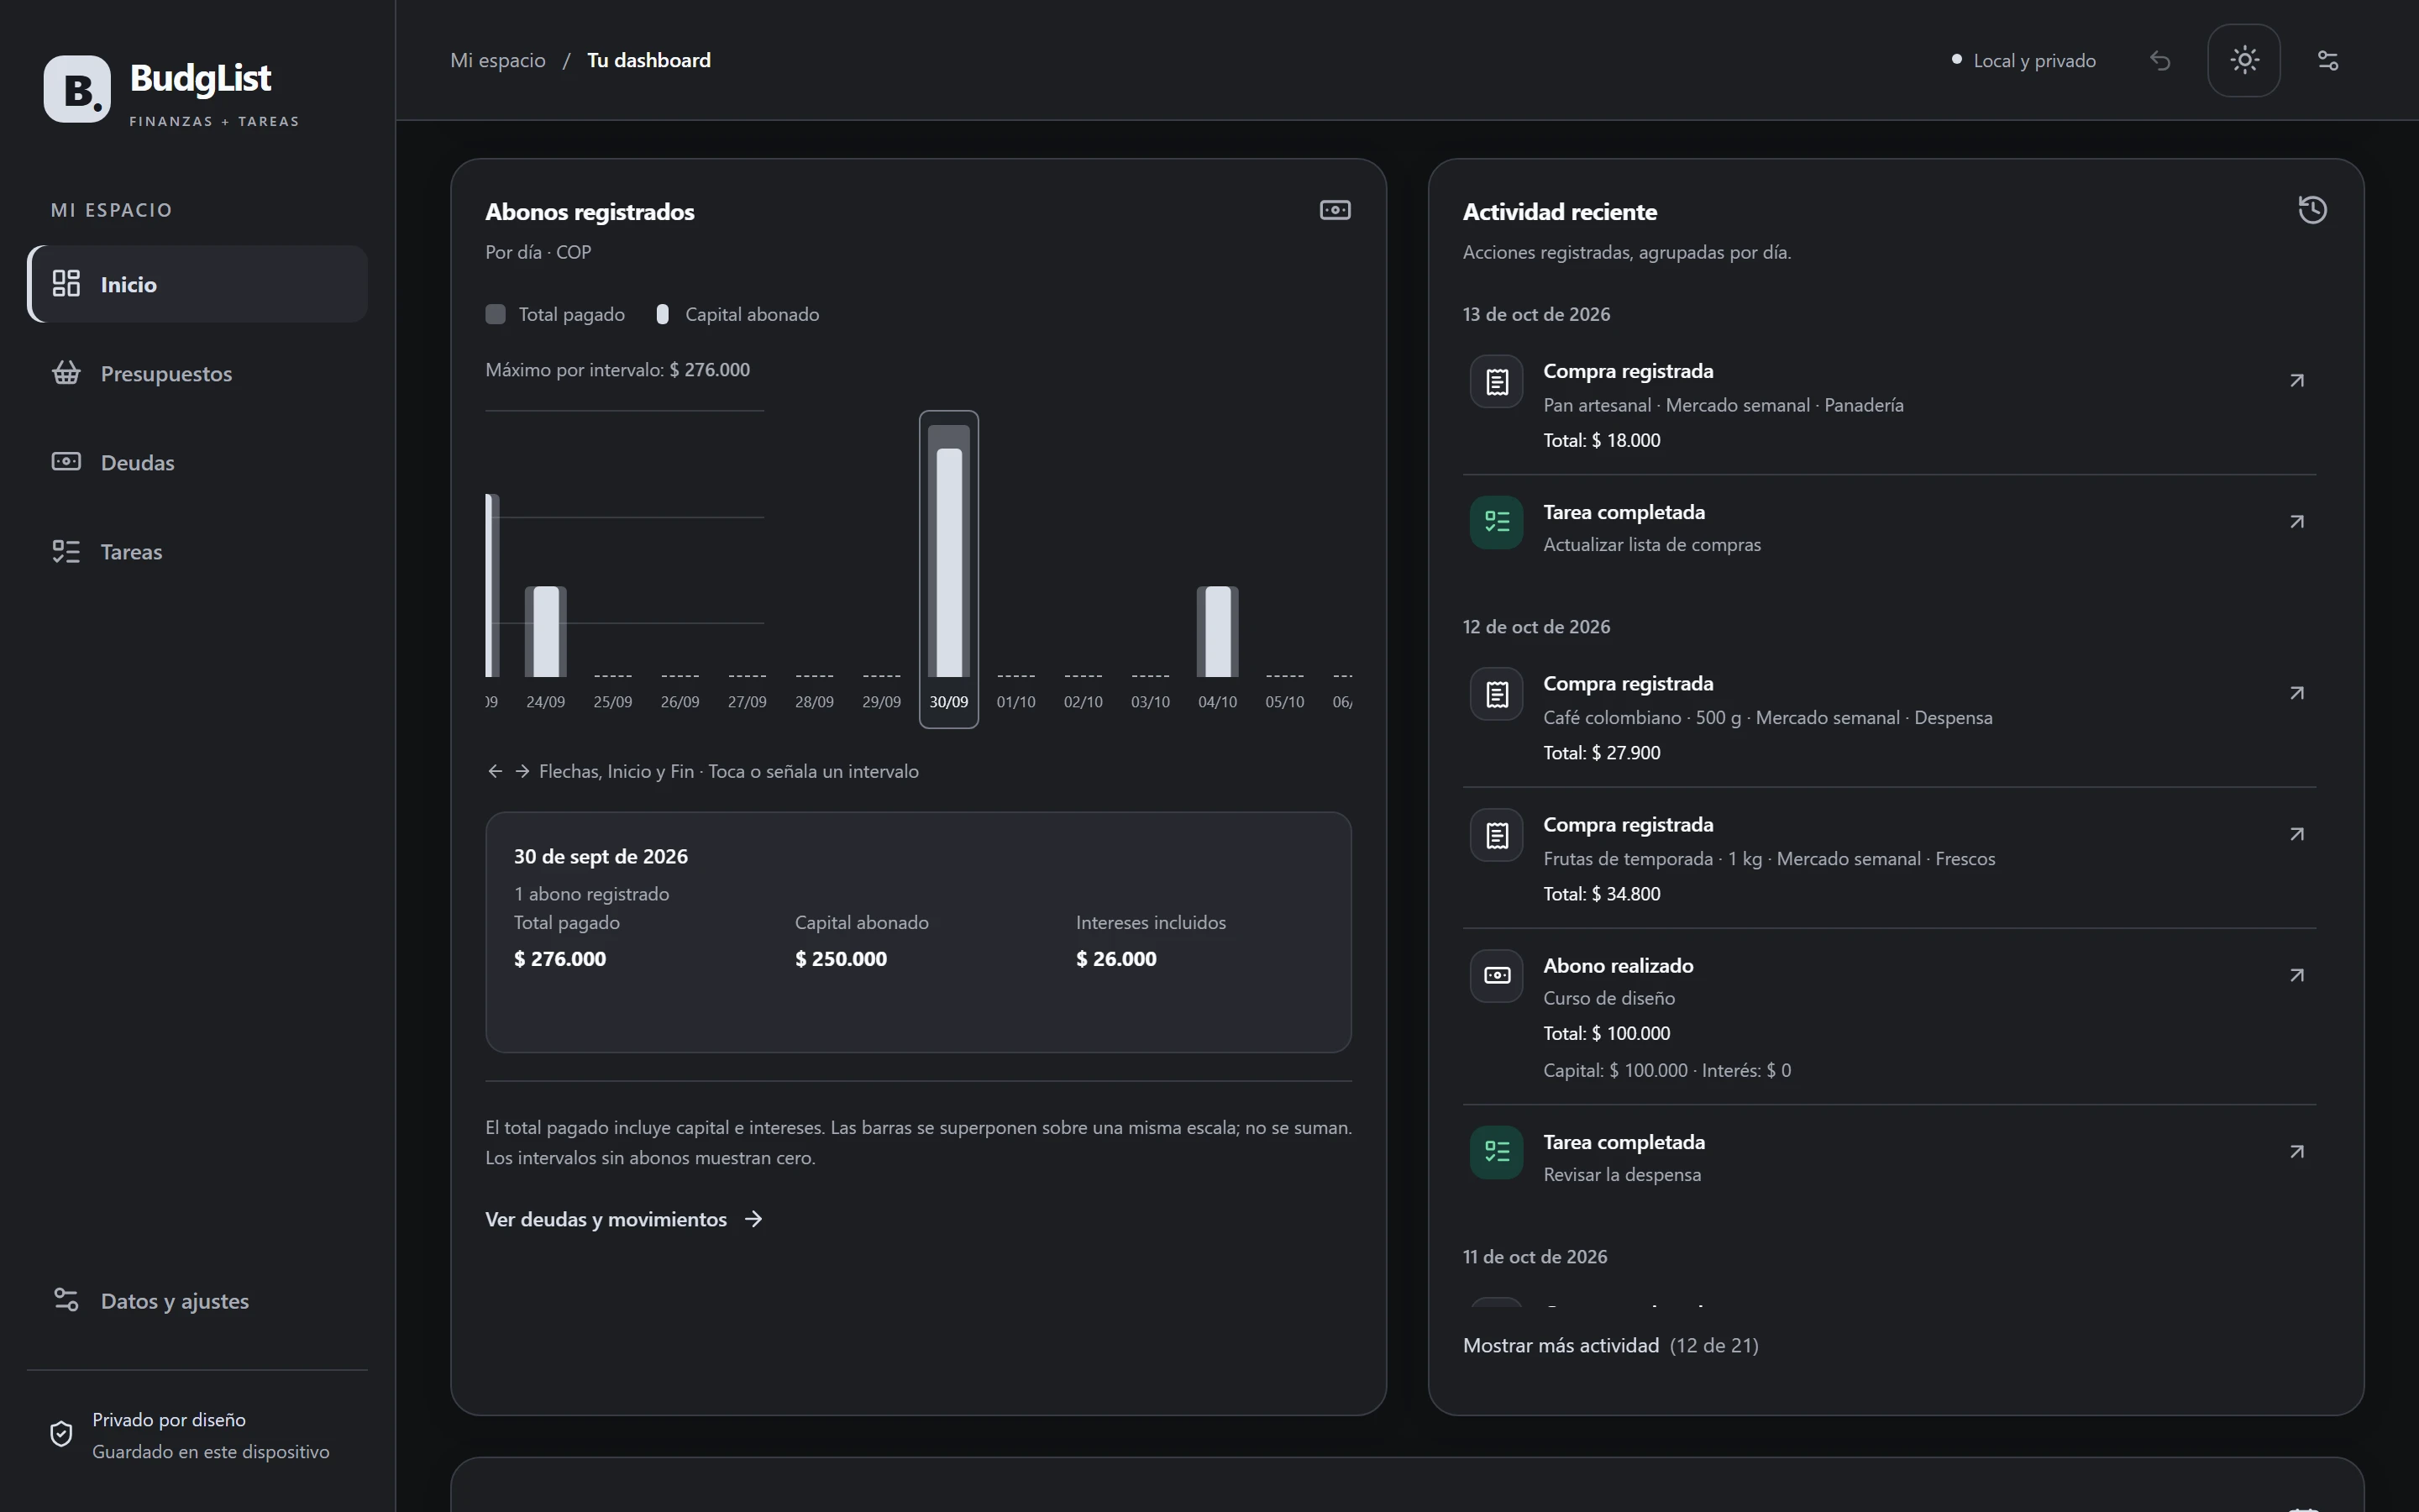
Task: Click Mostrar más actividad
Action: pyautogui.click(x=1610, y=1345)
